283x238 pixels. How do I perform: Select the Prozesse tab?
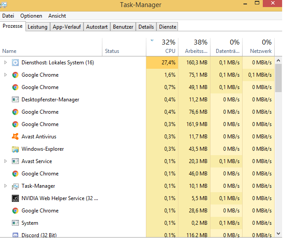(13, 26)
